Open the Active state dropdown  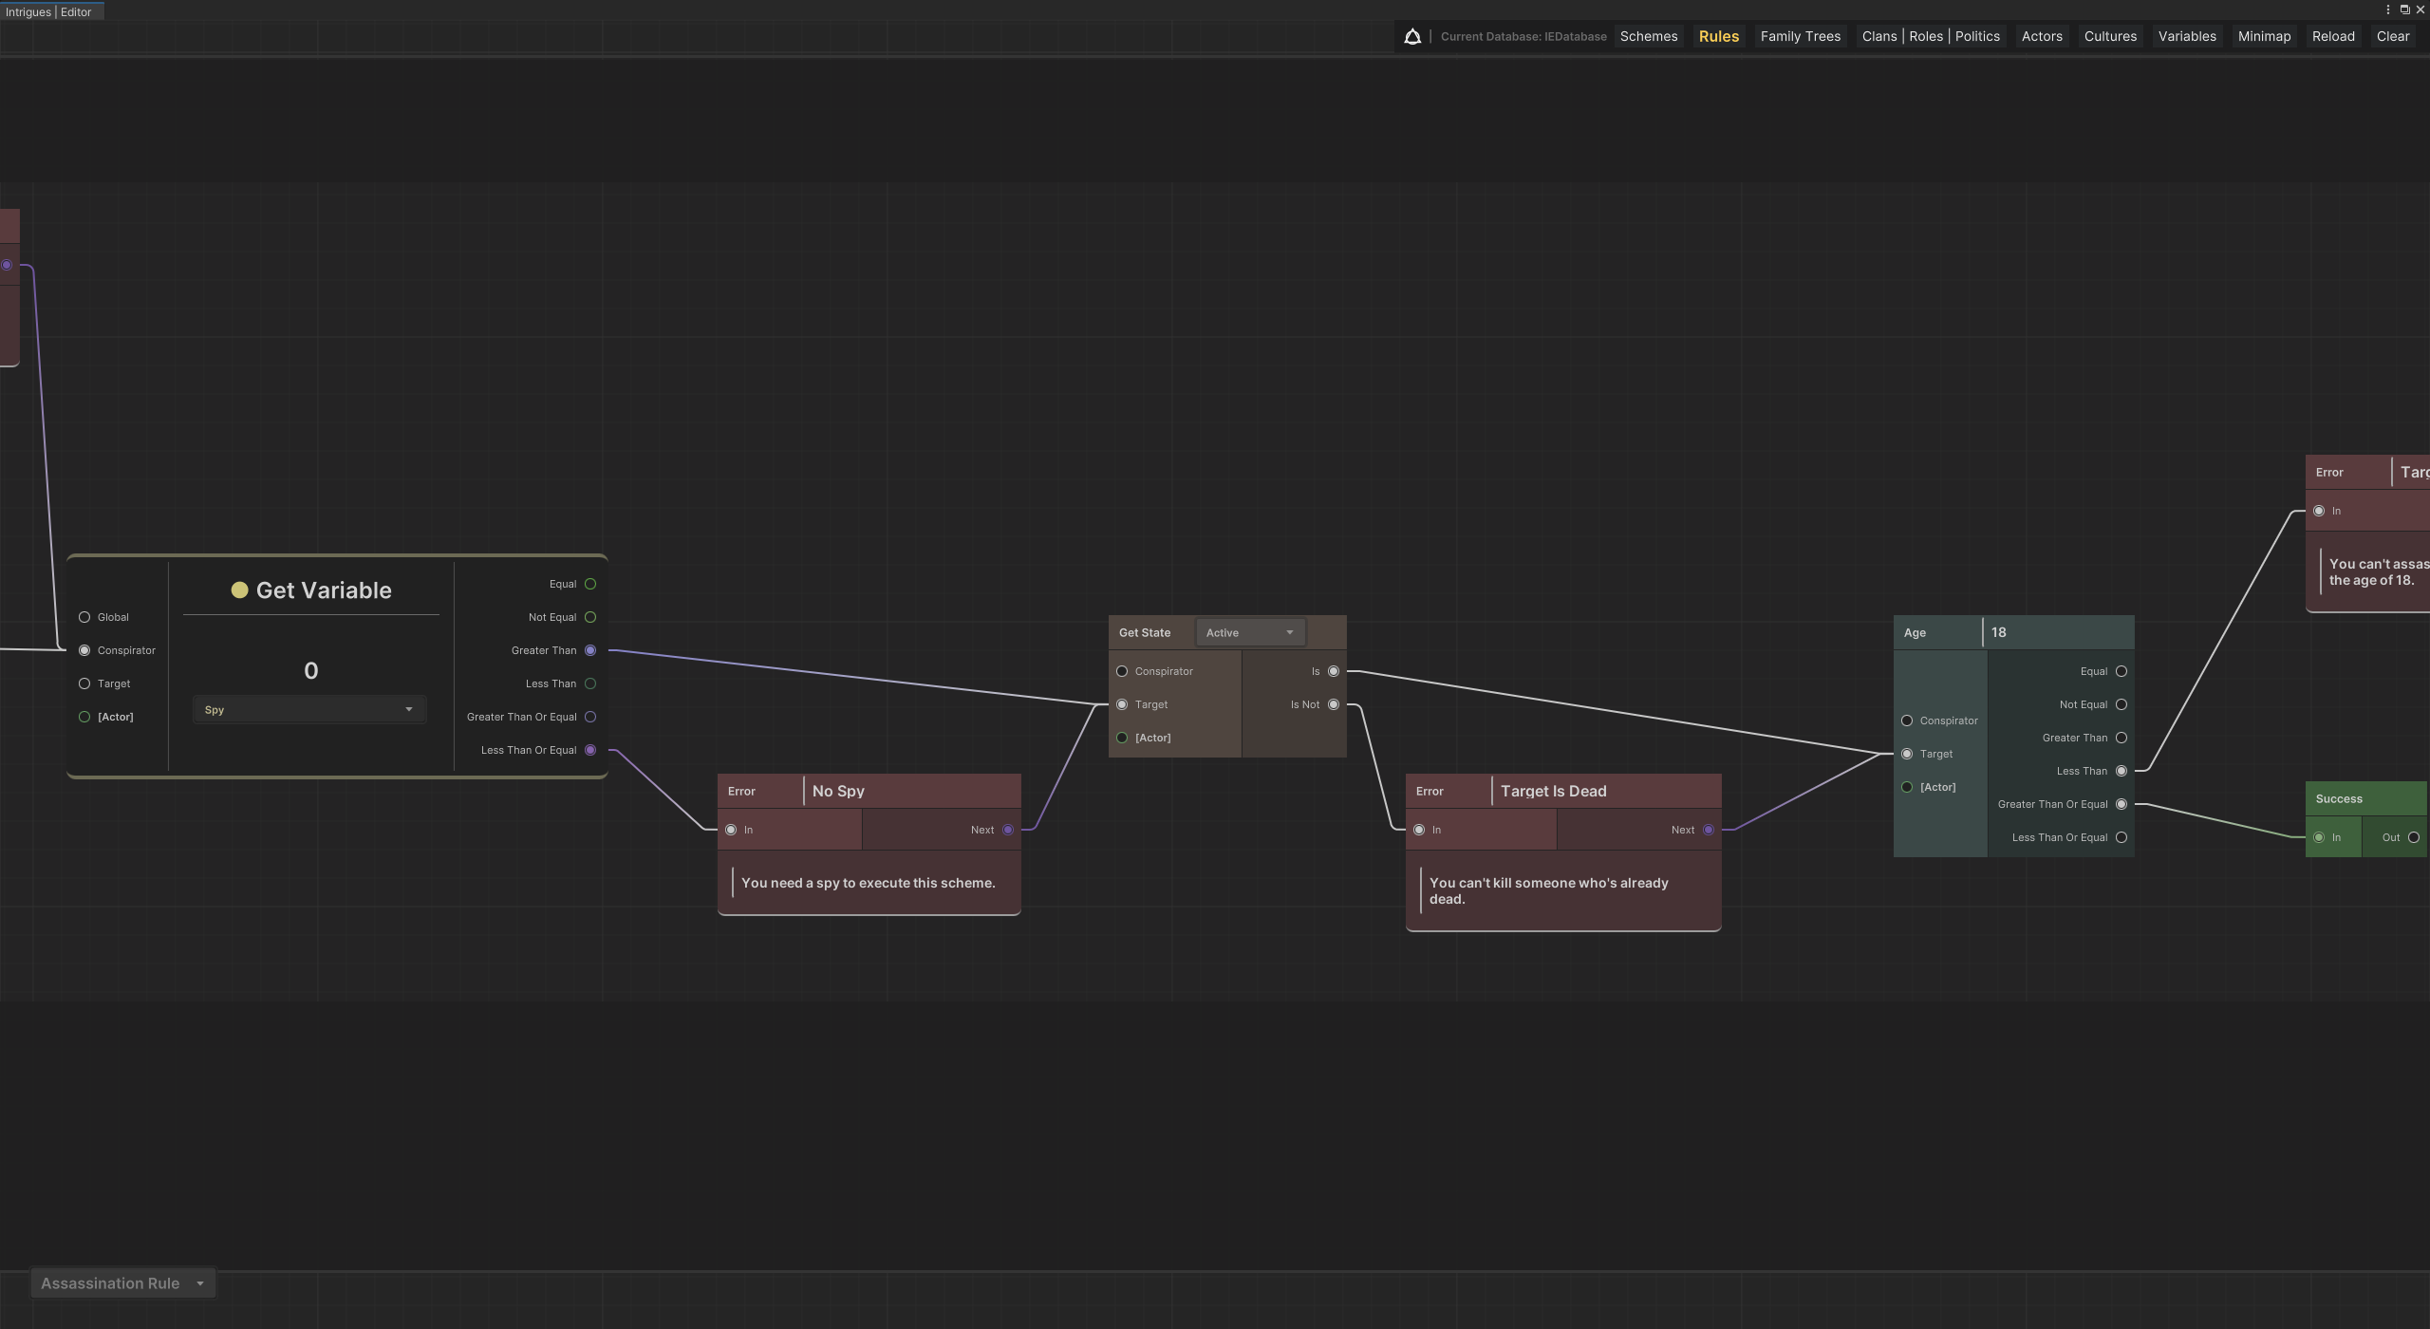pyautogui.click(x=1249, y=632)
